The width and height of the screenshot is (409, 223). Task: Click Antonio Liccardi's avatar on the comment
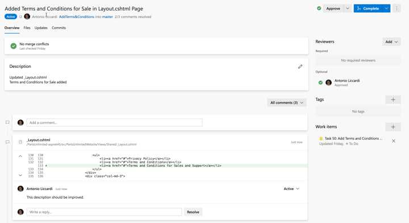[x=20, y=188]
